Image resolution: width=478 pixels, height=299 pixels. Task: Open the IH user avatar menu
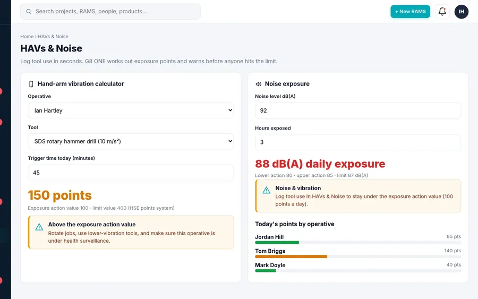[x=461, y=12]
